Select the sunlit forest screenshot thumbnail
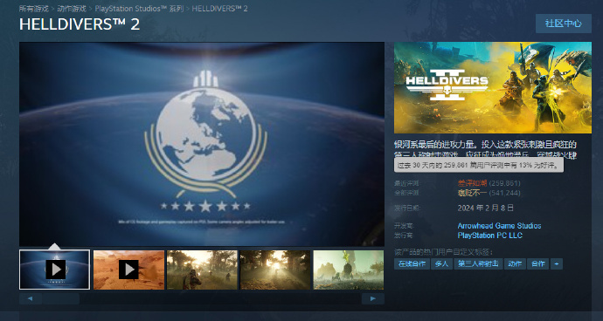The width and height of the screenshot is (603, 321). (275, 270)
